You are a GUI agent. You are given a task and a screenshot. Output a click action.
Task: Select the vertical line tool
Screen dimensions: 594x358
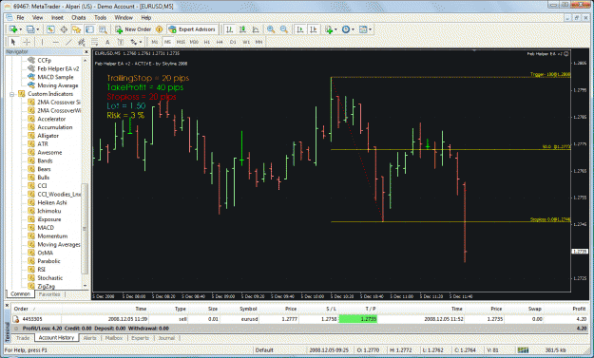point(42,42)
